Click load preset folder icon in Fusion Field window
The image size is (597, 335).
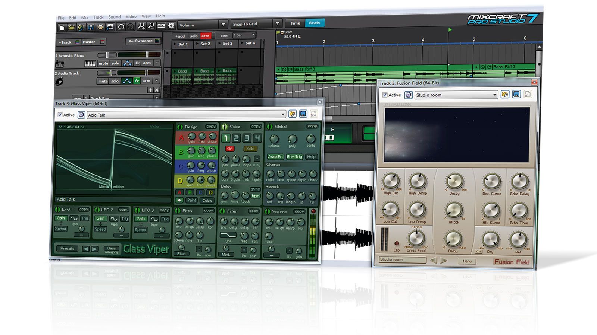505,94
